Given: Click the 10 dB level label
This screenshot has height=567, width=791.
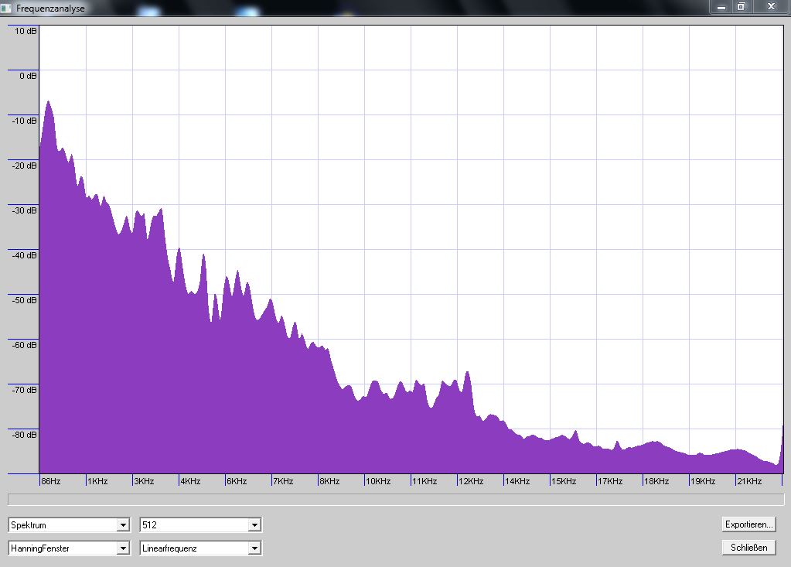Looking at the screenshot, I should 26,31.
